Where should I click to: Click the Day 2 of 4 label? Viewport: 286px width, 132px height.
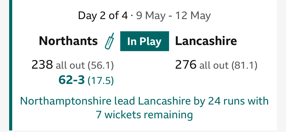coord(103,16)
